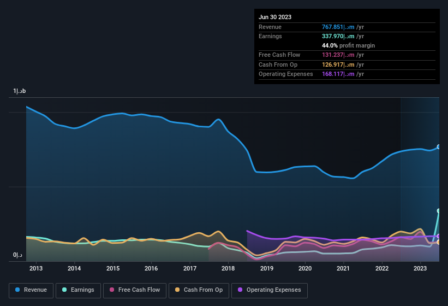Click the Revenue row label in tooltip

click(x=270, y=27)
